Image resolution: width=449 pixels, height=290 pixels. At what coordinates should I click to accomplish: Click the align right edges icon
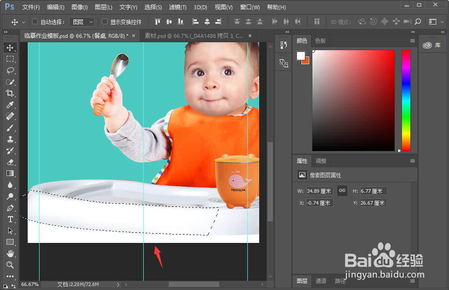[218, 22]
